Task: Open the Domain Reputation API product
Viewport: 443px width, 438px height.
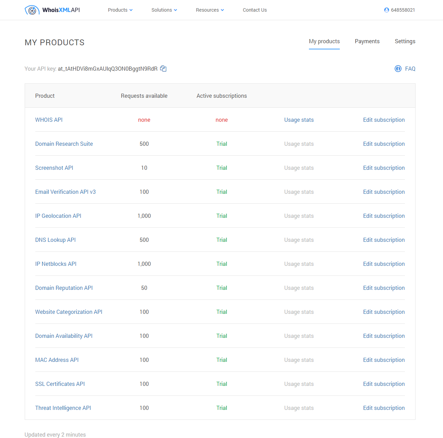Action: tap(64, 288)
